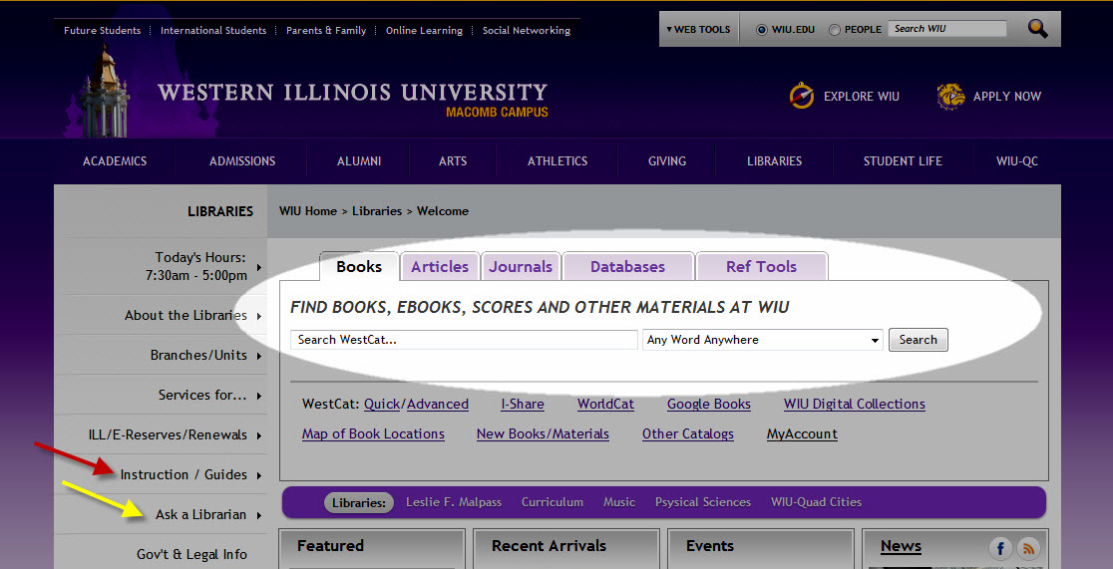The image size is (1113, 569).
Task: Open the WestCat Advanced link
Action: 438,404
